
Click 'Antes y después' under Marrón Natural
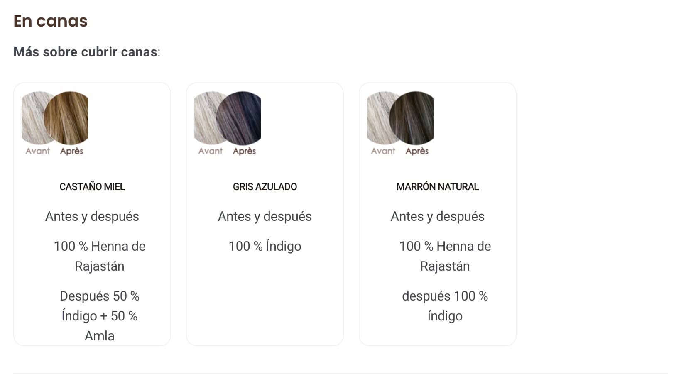(x=438, y=216)
